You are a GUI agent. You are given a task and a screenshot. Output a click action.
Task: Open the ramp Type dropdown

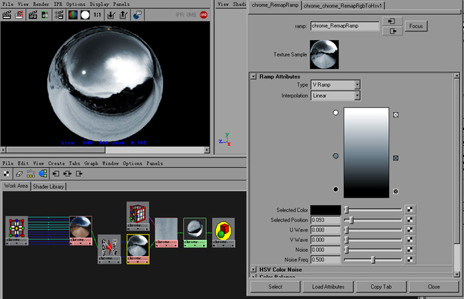coord(357,85)
